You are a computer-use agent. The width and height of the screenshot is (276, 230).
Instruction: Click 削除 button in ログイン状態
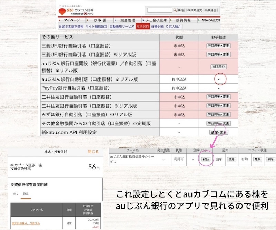(270, 159)
